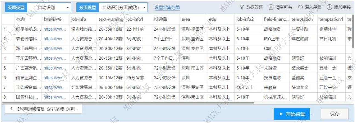Click the link in 浙江赛思电 row
The width and height of the screenshot is (356, 123).
pos(55,49)
